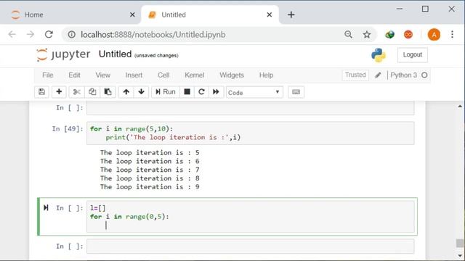Click the cell In [49] code area
Screen dimensions: 465x261
(250, 133)
